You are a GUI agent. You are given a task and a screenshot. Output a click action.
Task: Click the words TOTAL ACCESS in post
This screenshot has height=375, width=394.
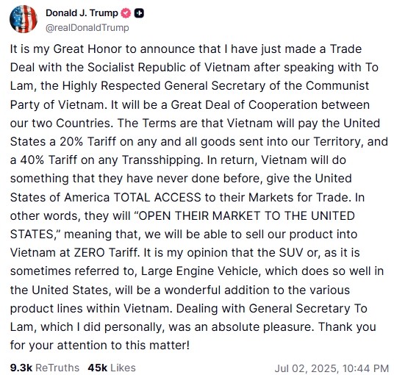(x=157, y=197)
